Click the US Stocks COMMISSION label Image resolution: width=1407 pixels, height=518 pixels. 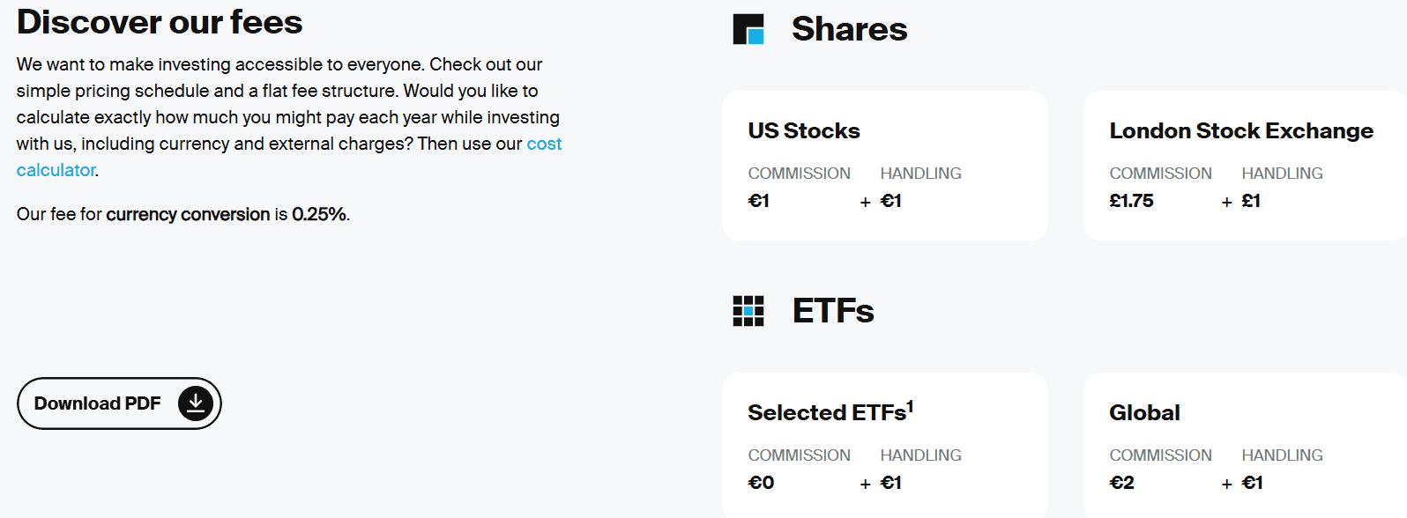(799, 174)
